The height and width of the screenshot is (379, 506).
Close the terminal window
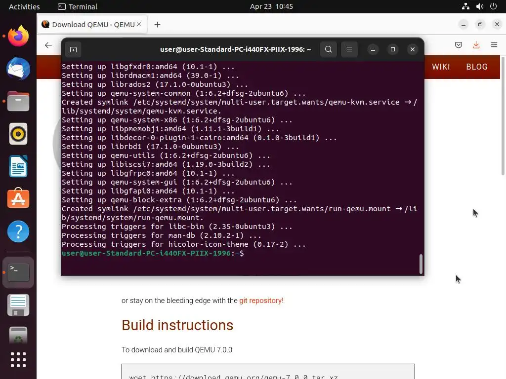click(413, 49)
